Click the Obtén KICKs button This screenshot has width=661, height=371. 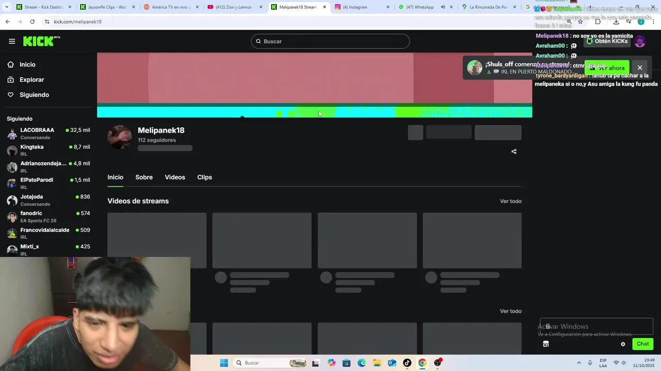607,41
